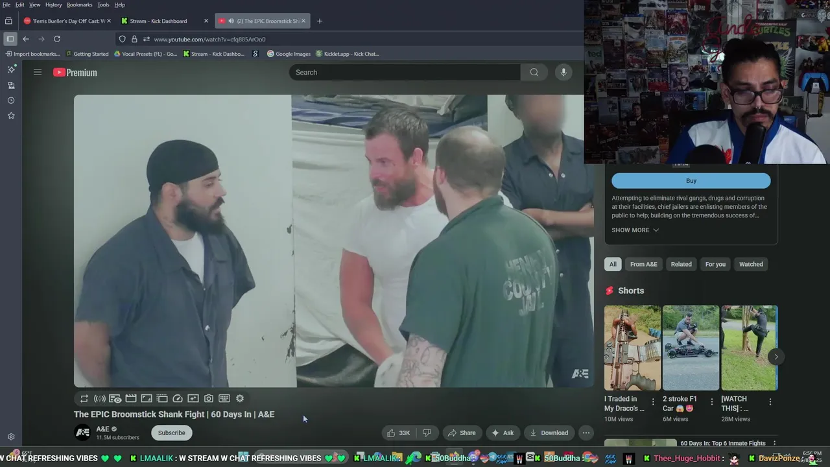Screen dimensions: 830x467
Task: Dislike the video with thumbs down
Action: tap(427, 433)
